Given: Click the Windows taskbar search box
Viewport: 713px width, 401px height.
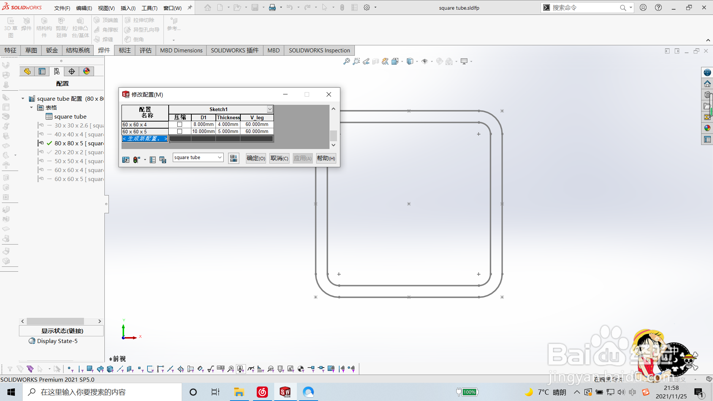Looking at the screenshot, I should 102,392.
